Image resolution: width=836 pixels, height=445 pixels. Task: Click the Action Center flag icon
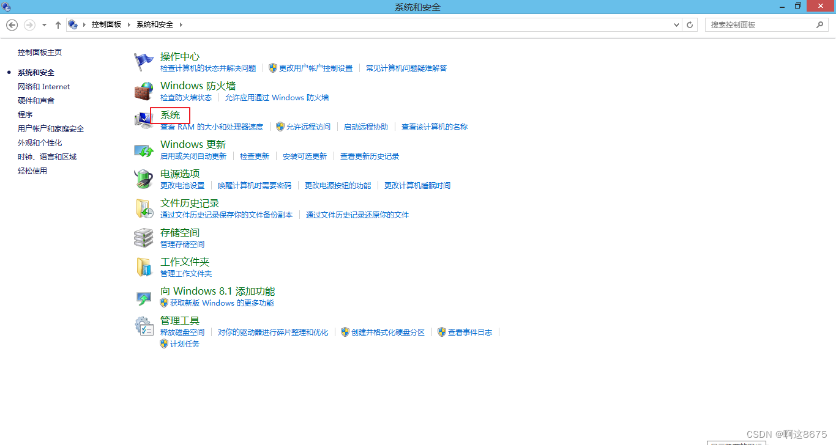click(144, 62)
